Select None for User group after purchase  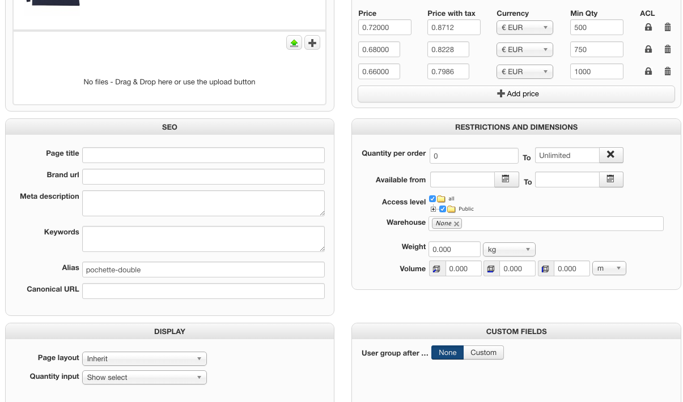(447, 353)
